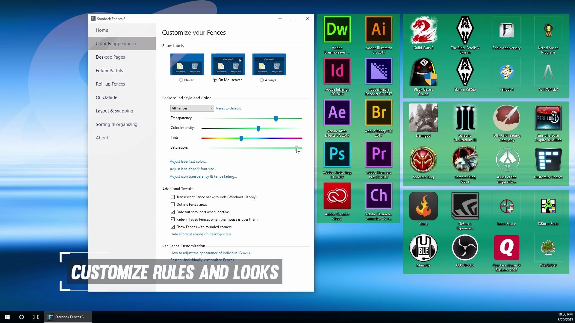The width and height of the screenshot is (575, 323).
Task: Open Adjust label text color link
Action: point(188,161)
